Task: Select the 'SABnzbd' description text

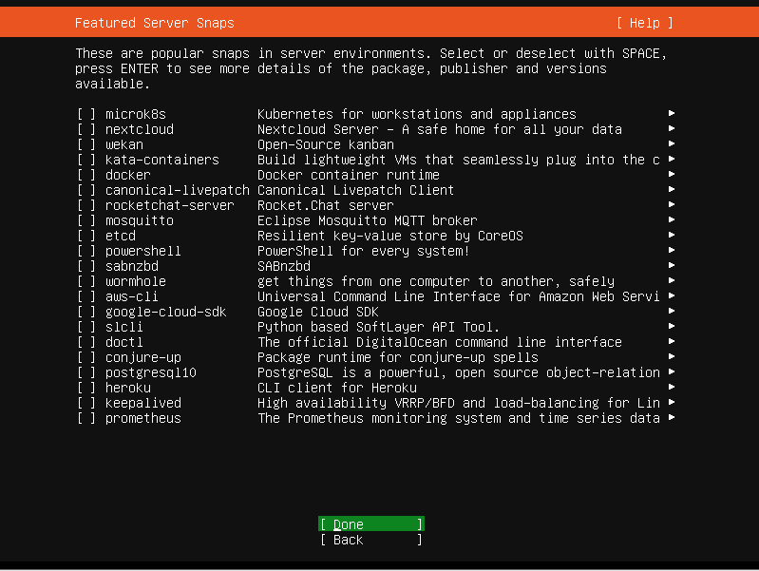Action: pyautogui.click(x=284, y=266)
